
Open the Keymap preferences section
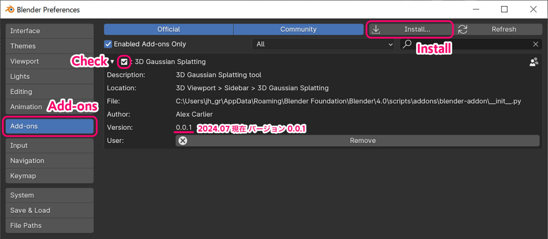pos(49,175)
